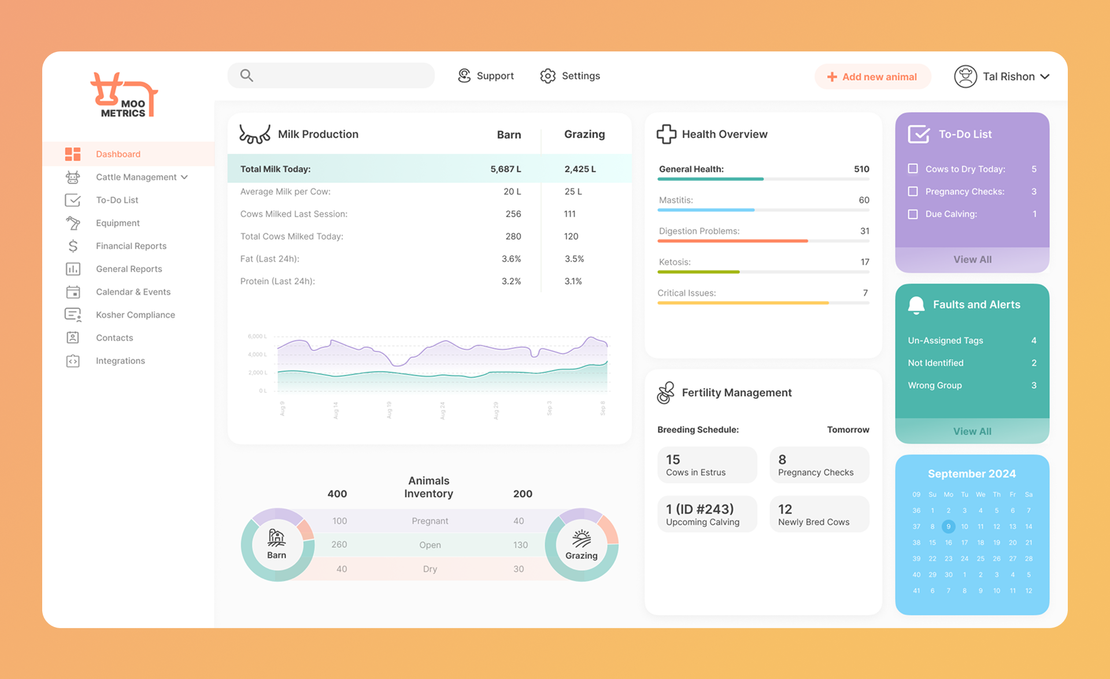
Task: Click the Faults and Alerts bell icon
Action: pos(916,305)
